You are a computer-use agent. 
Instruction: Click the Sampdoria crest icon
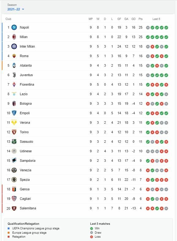14,161
